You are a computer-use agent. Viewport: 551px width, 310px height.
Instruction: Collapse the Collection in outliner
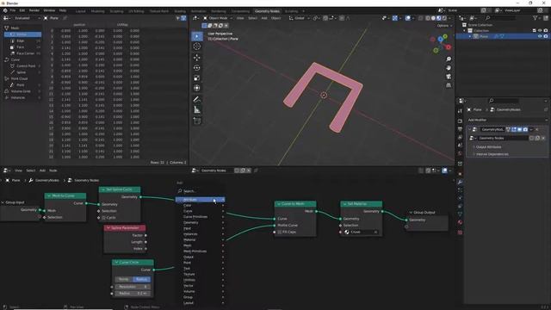(465, 31)
